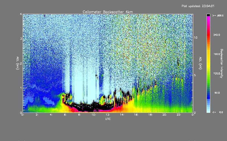Select the black top segment of colorbar

tap(208, 15)
